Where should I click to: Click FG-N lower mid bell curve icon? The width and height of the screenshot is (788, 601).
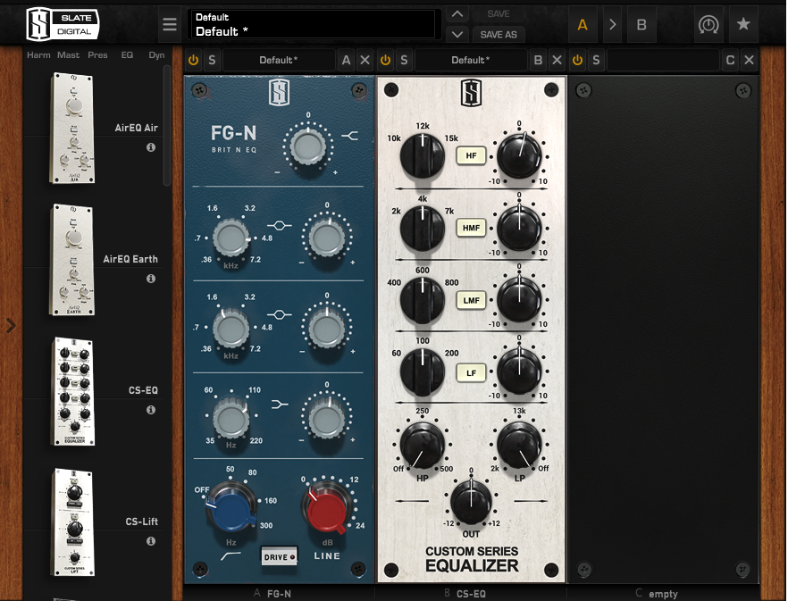(280, 314)
